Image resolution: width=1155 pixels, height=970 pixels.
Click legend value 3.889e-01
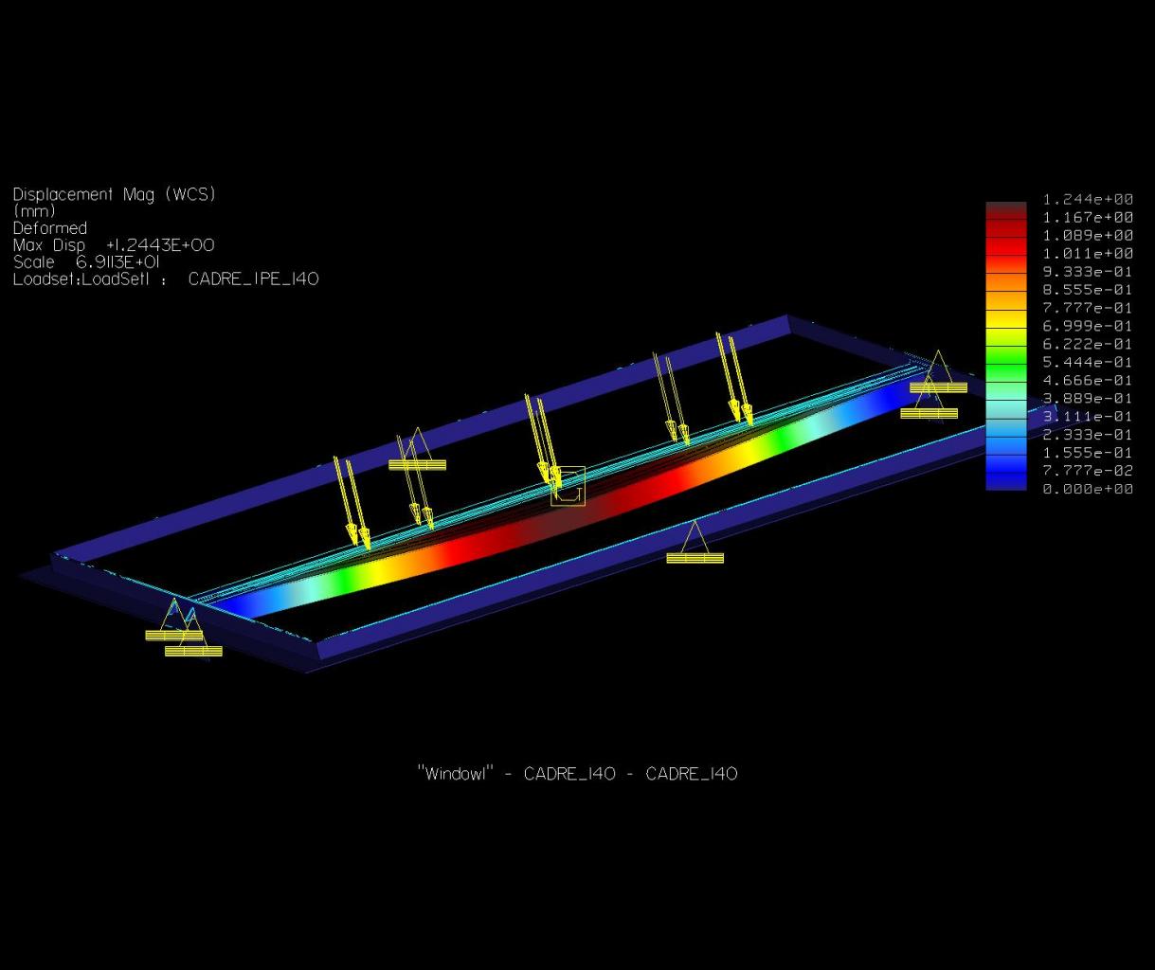(1088, 399)
